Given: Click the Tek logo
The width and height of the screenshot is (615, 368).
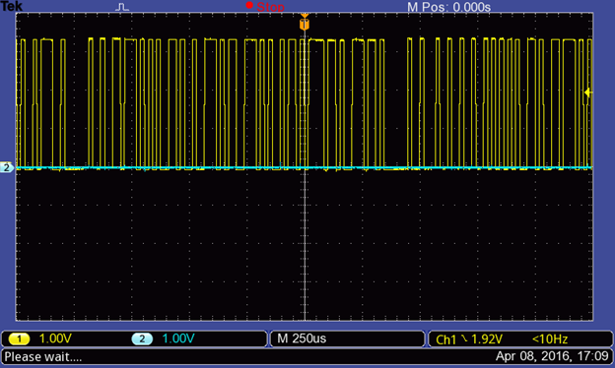Looking at the screenshot, I should click(12, 6).
